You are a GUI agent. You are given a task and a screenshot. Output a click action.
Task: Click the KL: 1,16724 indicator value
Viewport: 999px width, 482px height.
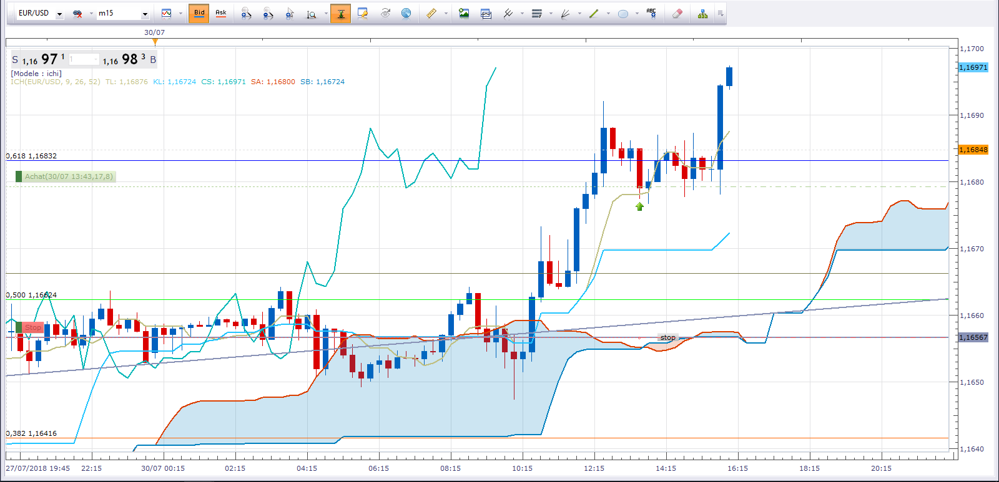[175, 82]
